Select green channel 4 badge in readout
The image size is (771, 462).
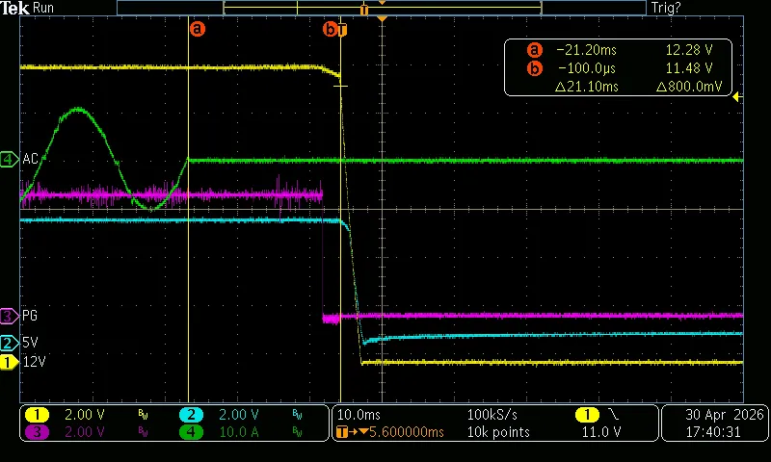191,432
